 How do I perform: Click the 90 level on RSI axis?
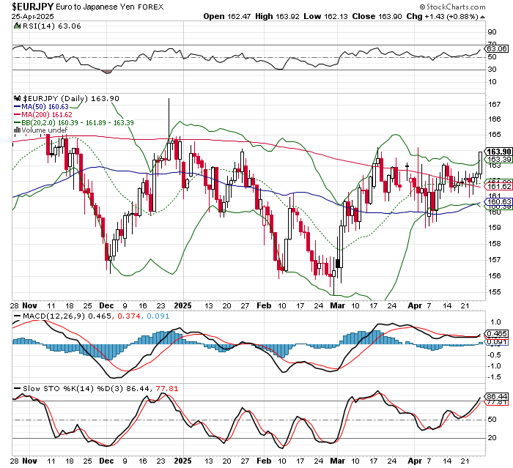click(492, 32)
